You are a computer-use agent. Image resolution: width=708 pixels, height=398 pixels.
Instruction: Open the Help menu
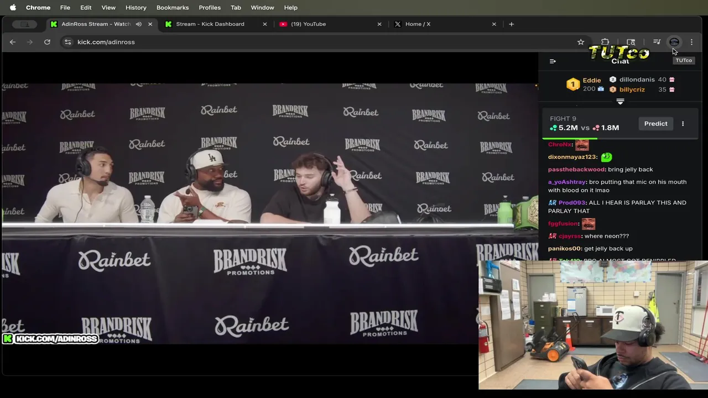pos(291,8)
